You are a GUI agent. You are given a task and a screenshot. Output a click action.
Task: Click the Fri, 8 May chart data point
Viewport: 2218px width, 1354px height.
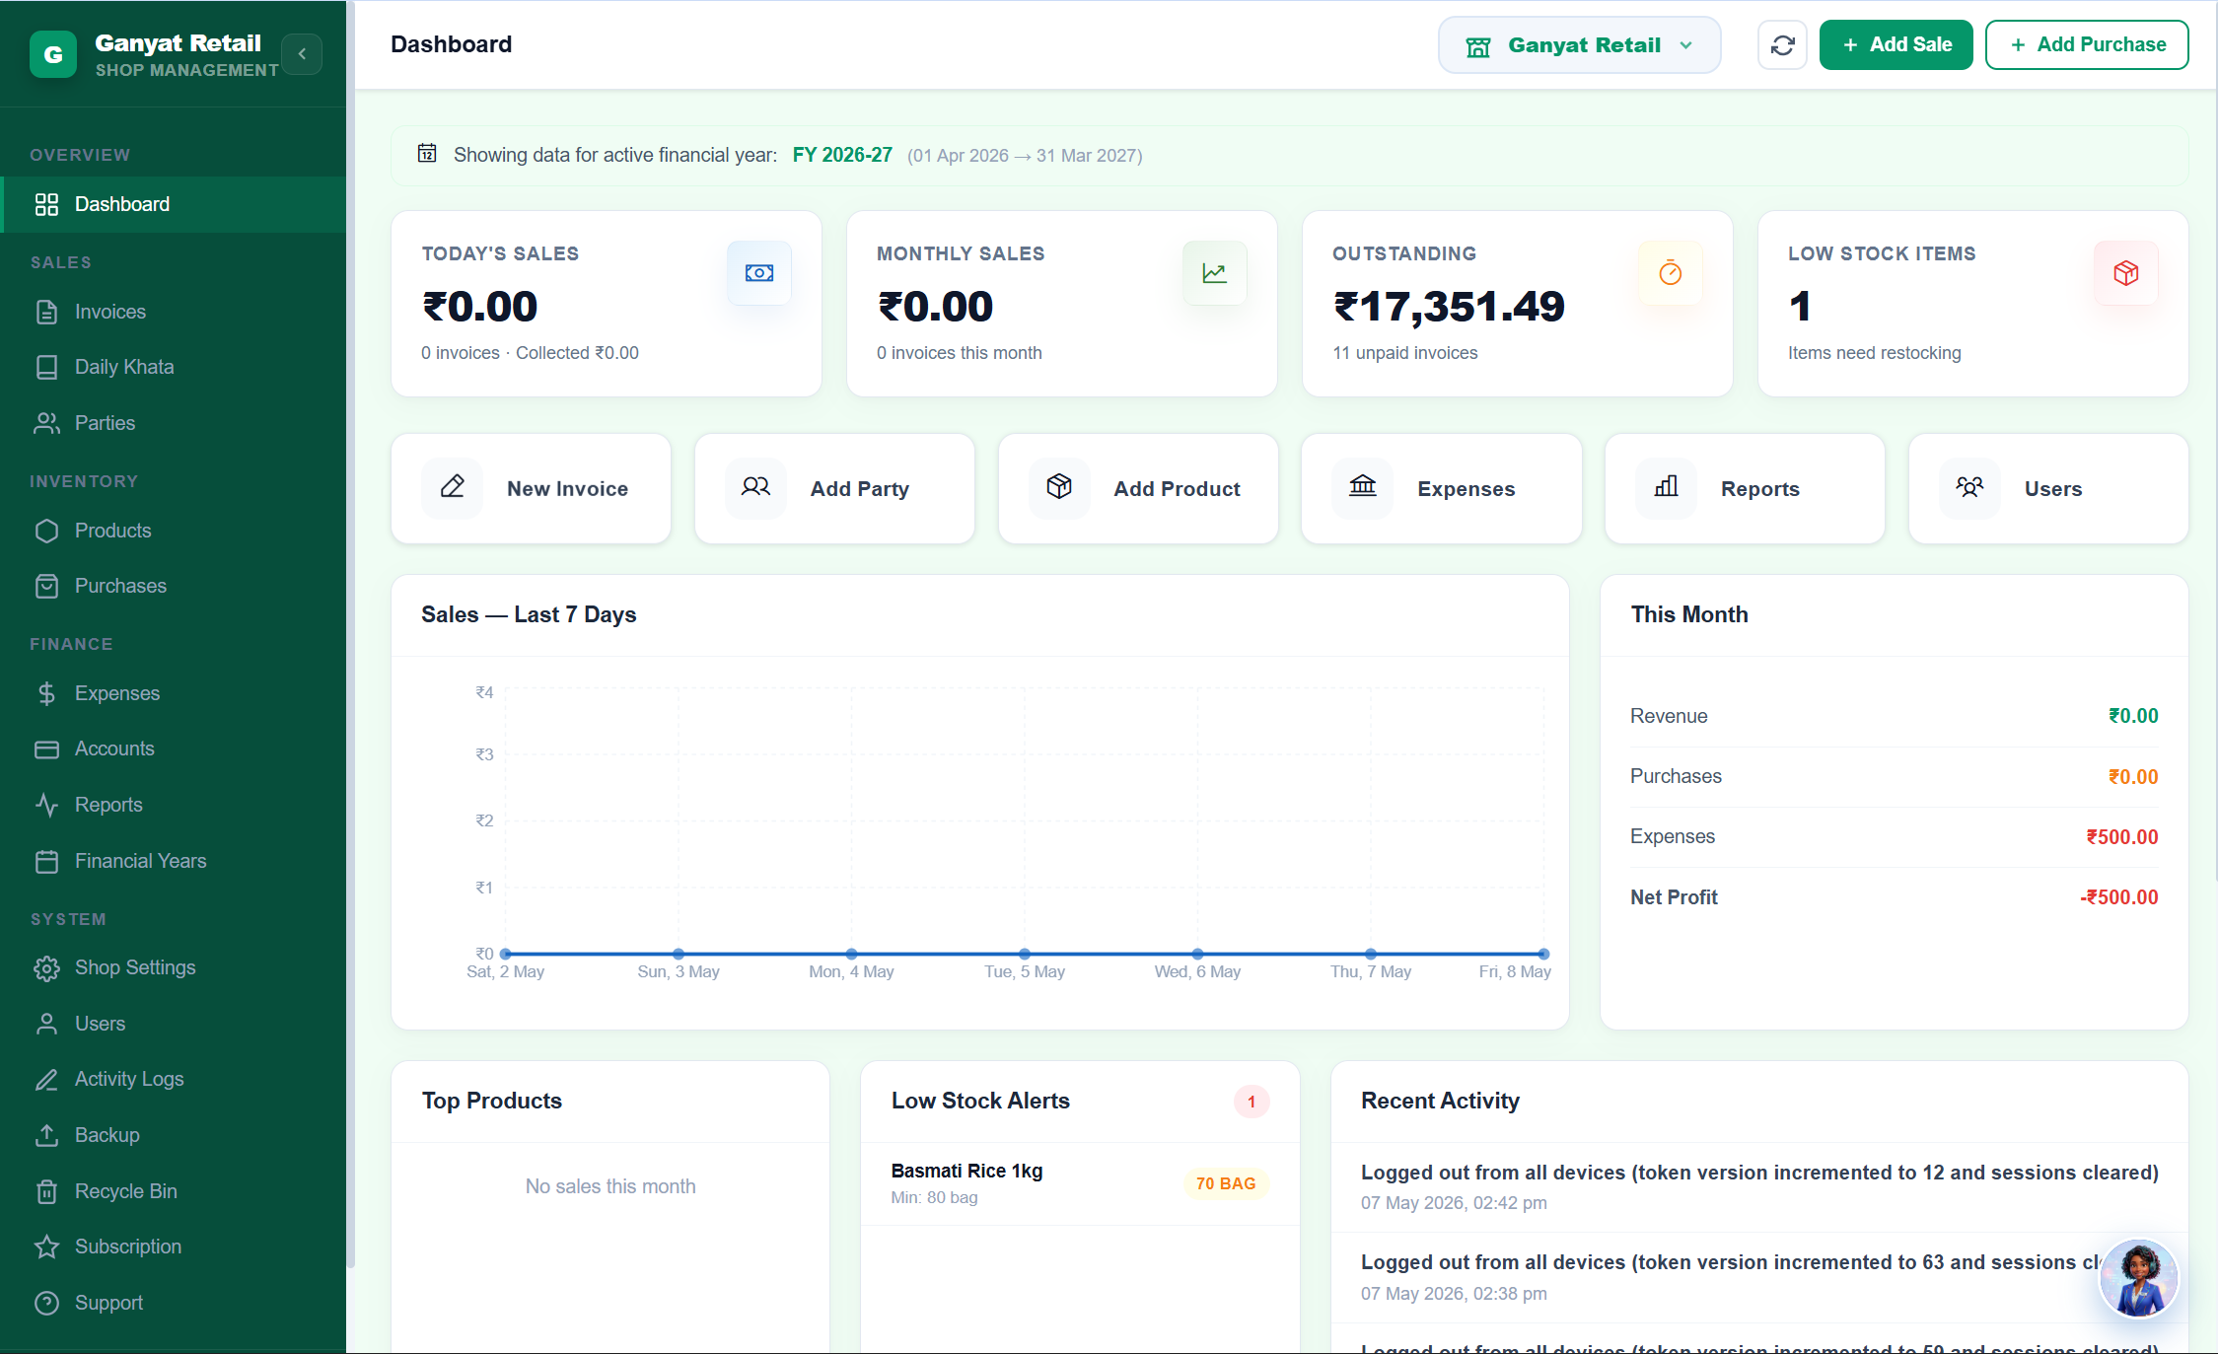(1543, 954)
